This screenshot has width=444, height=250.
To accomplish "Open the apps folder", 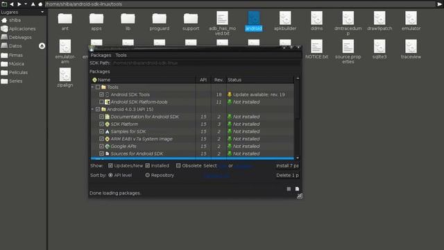I will coord(96,21).
